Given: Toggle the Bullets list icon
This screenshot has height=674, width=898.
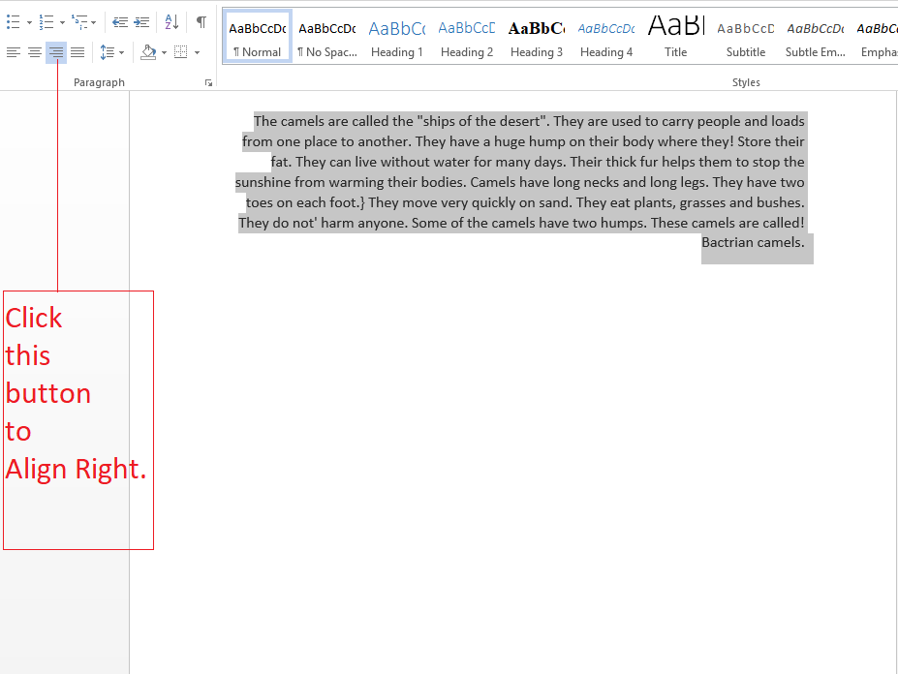Looking at the screenshot, I should tap(12, 21).
